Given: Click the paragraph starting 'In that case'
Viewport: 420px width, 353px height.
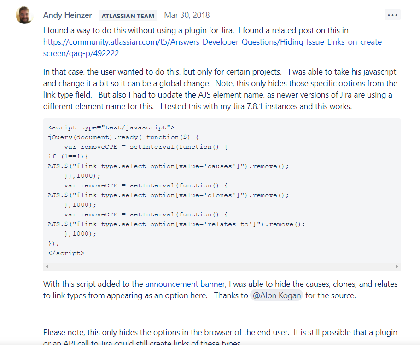Looking at the screenshot, I should (x=220, y=89).
